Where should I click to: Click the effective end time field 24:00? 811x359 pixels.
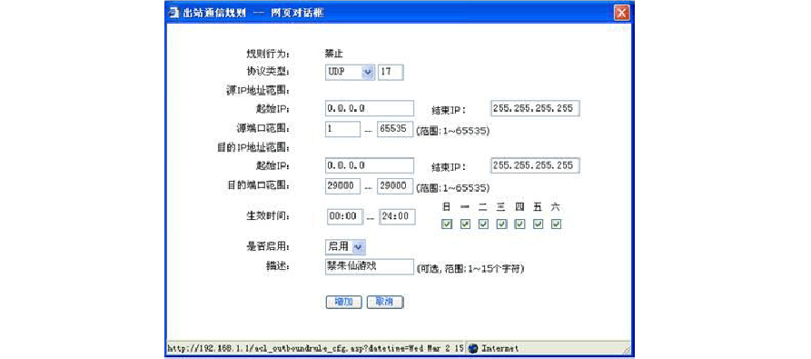point(397,216)
